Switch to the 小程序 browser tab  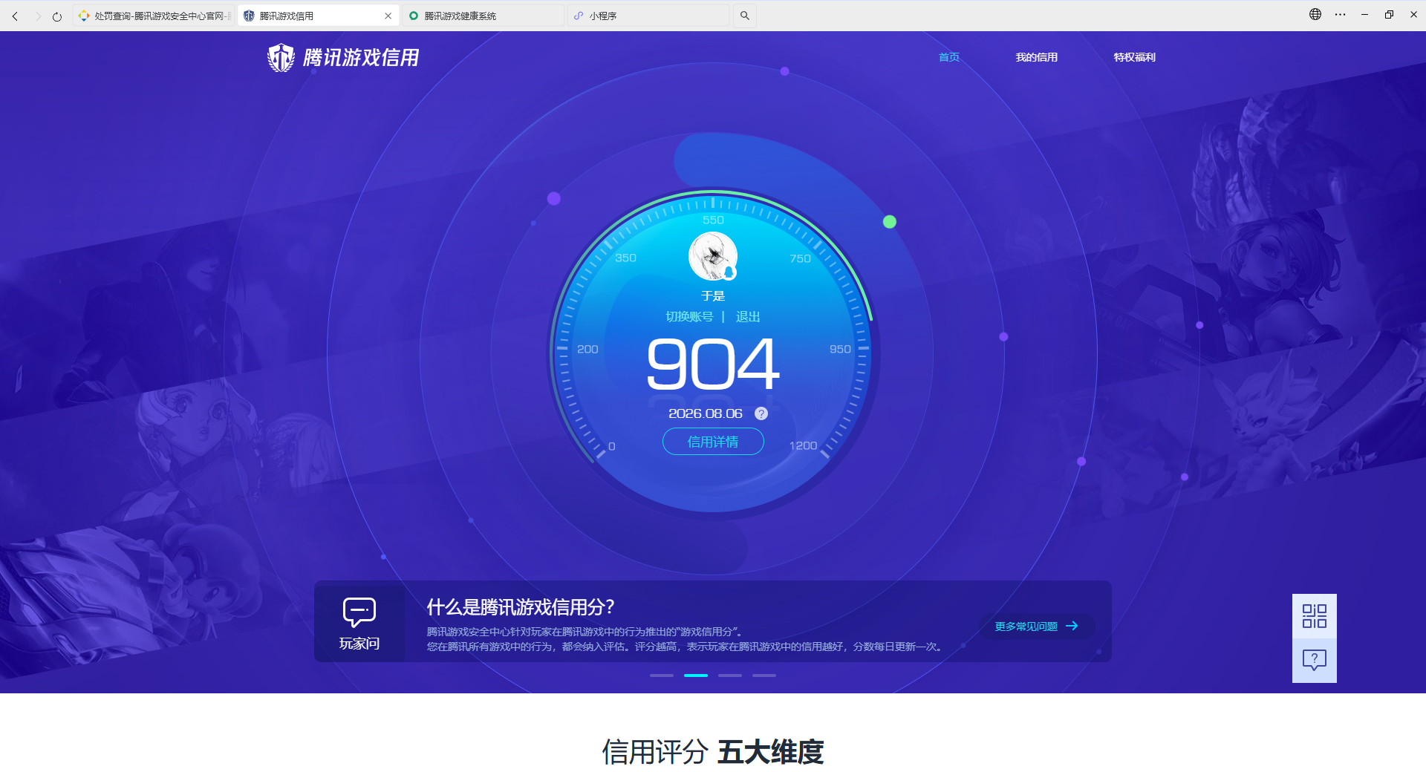[648, 16]
